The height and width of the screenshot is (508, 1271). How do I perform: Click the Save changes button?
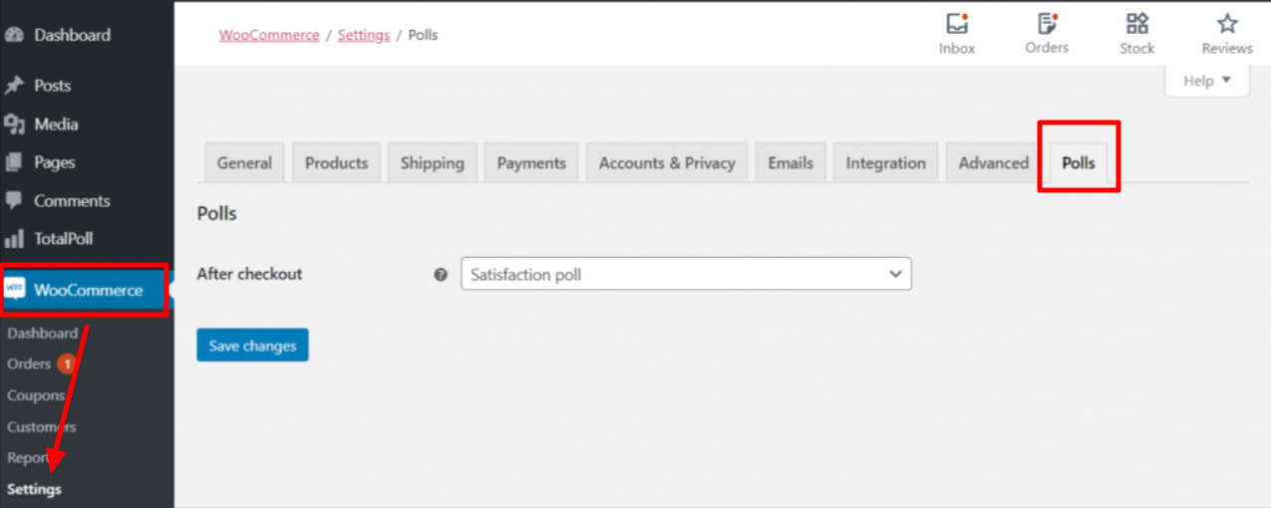[252, 346]
